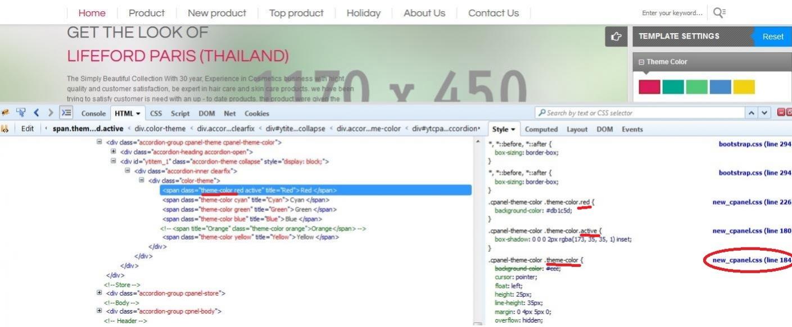Open the About Us menu item
This screenshot has width=792, height=327.
pyautogui.click(x=424, y=13)
